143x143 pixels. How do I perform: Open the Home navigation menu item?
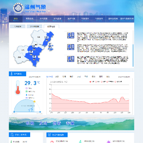coord(16,19)
